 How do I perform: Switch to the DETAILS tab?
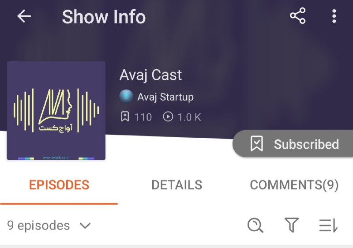(x=177, y=185)
